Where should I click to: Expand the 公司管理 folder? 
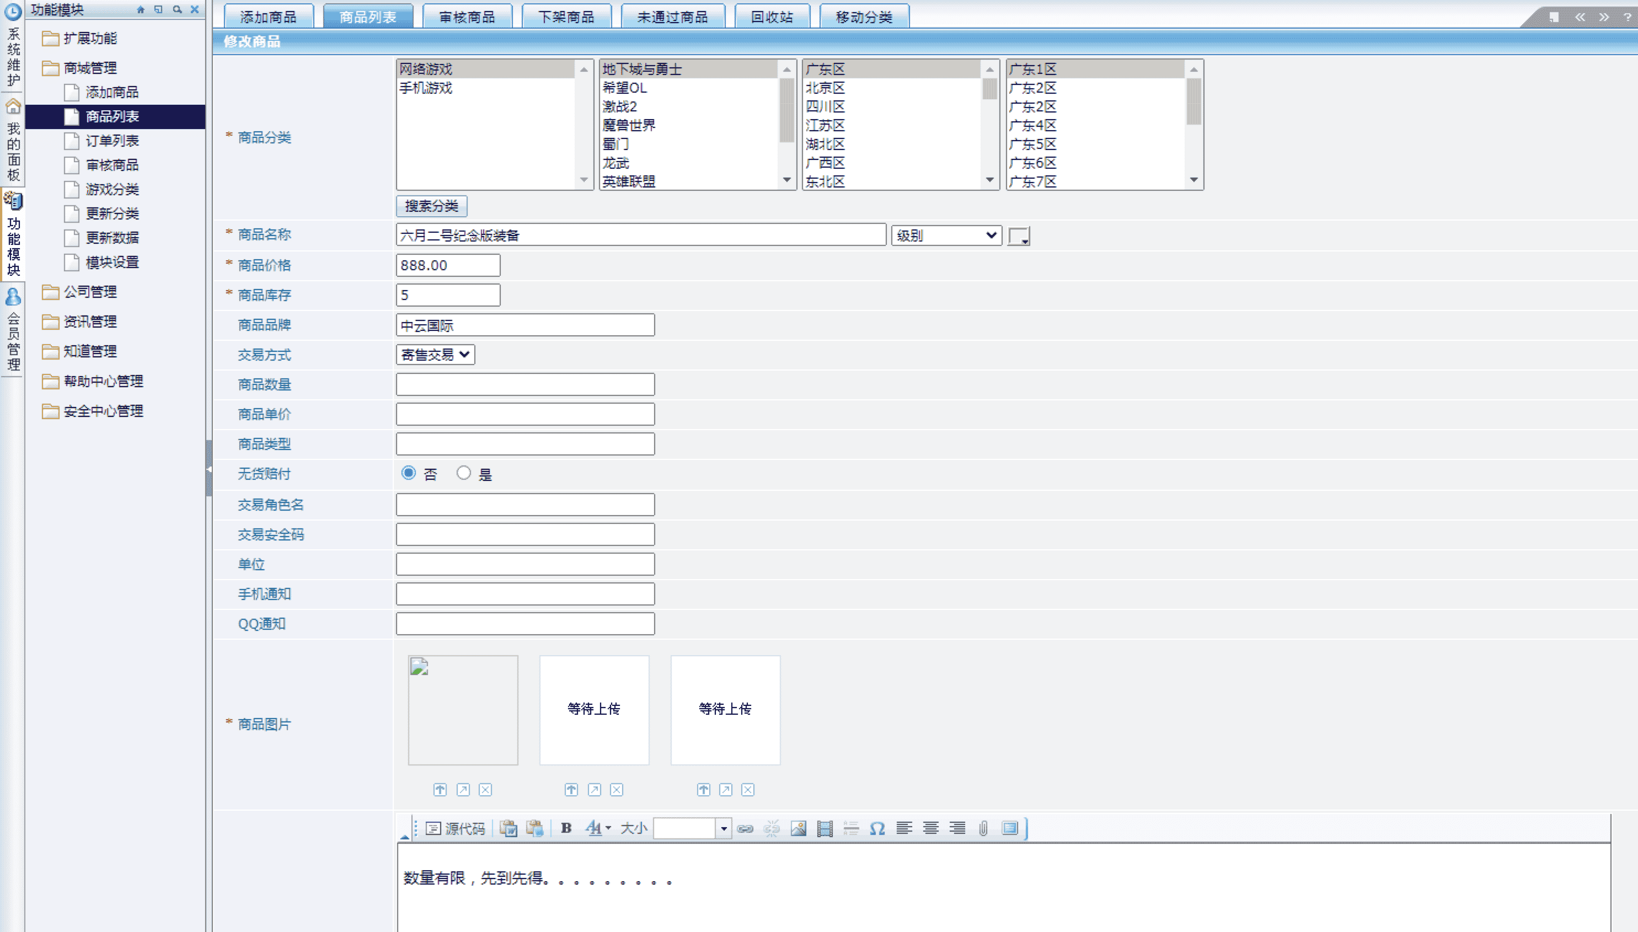(79, 292)
